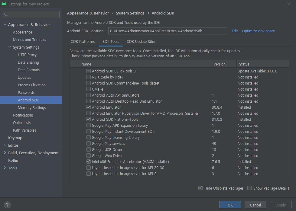The image size is (296, 211).
Task: Click the settings search field
Action: (31, 14)
